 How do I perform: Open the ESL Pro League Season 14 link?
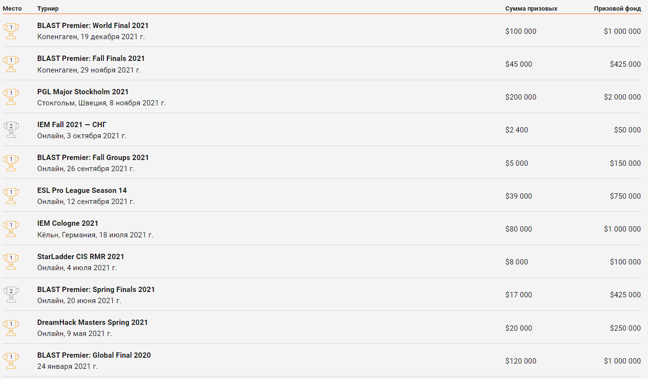[x=82, y=190]
